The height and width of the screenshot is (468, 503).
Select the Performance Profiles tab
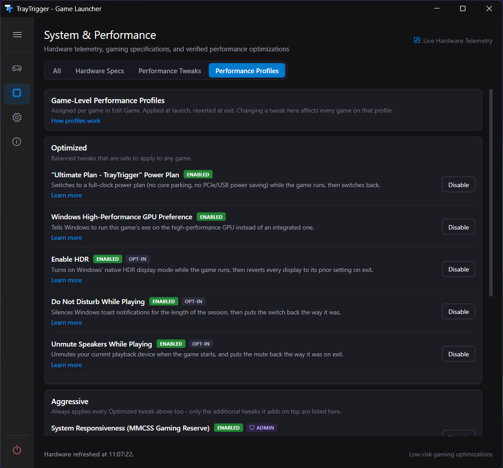coord(247,71)
